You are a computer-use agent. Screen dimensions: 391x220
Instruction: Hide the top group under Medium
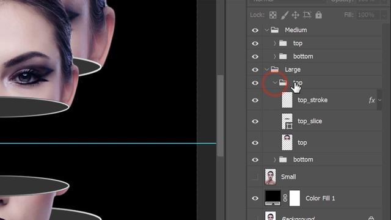click(255, 43)
